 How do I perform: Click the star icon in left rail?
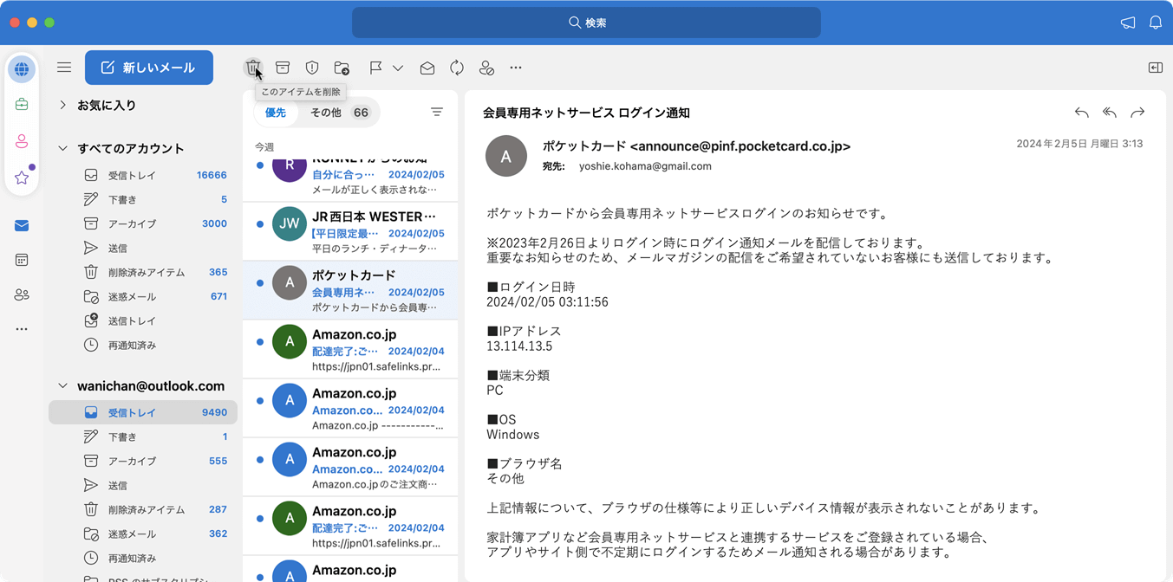22,178
